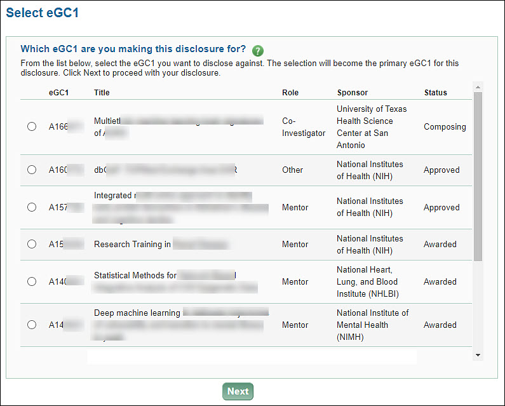Image resolution: width=505 pixels, height=406 pixels.
Task: Click the Status column header
Action: pyautogui.click(x=436, y=93)
